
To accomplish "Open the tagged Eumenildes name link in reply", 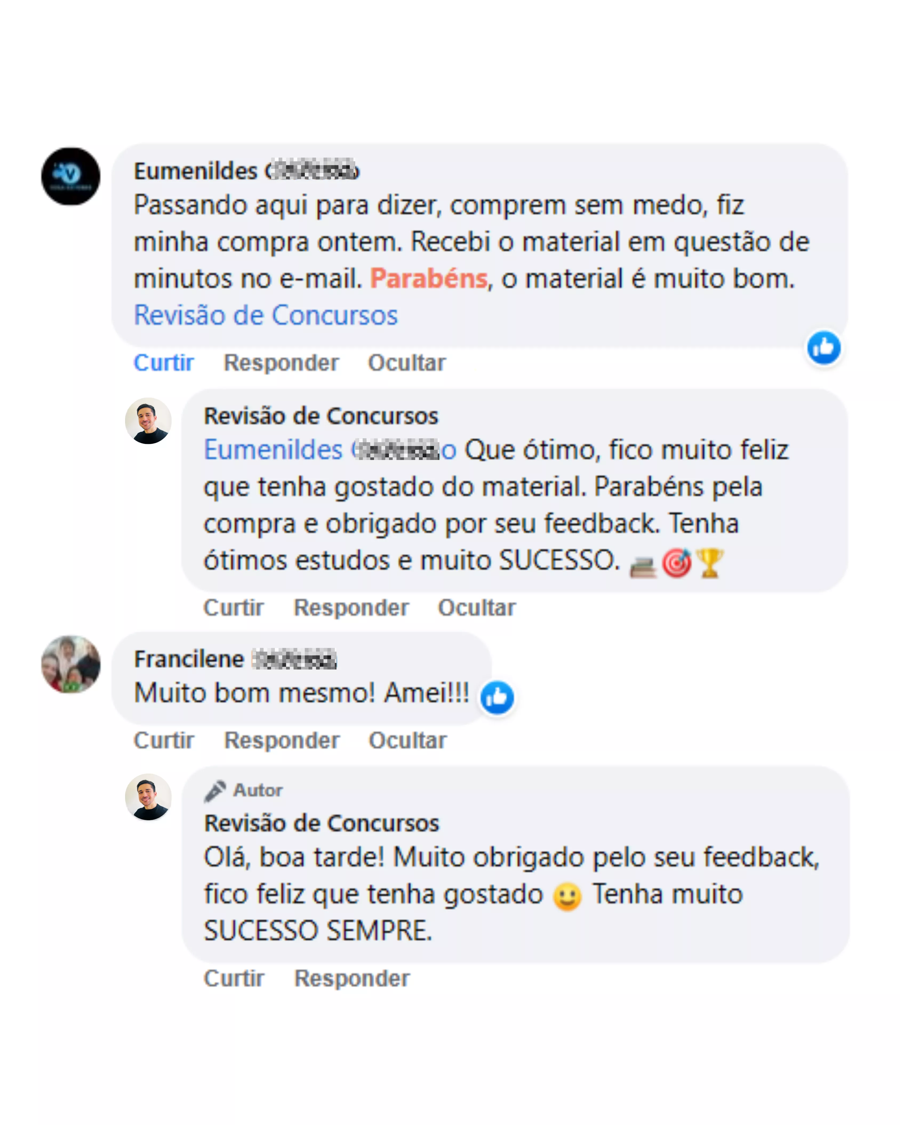I will tap(330, 450).
